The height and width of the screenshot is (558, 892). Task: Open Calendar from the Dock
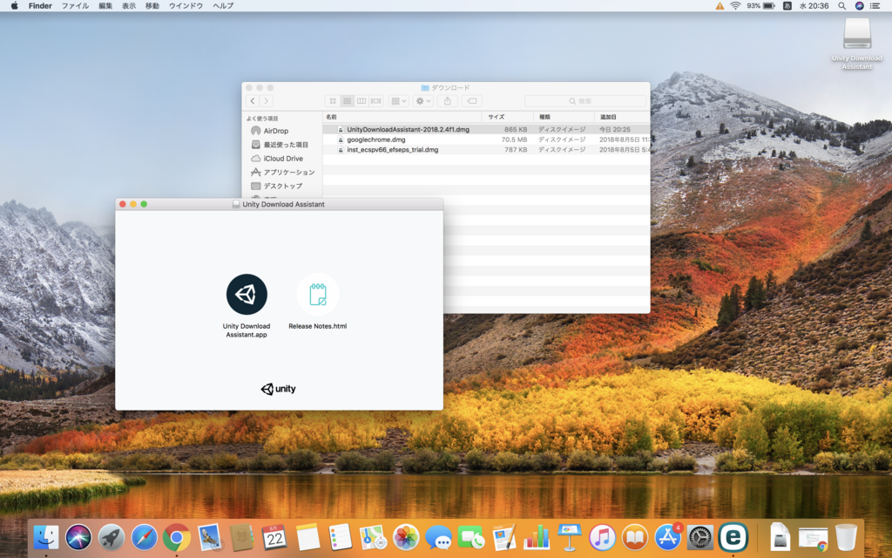coord(274,537)
